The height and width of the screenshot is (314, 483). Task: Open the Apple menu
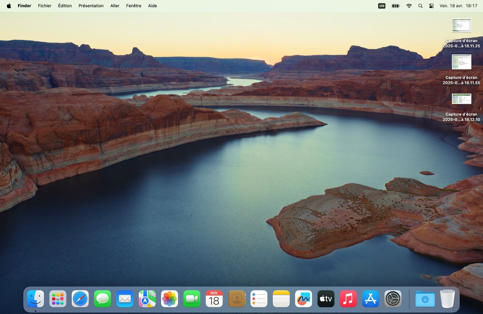coord(9,6)
